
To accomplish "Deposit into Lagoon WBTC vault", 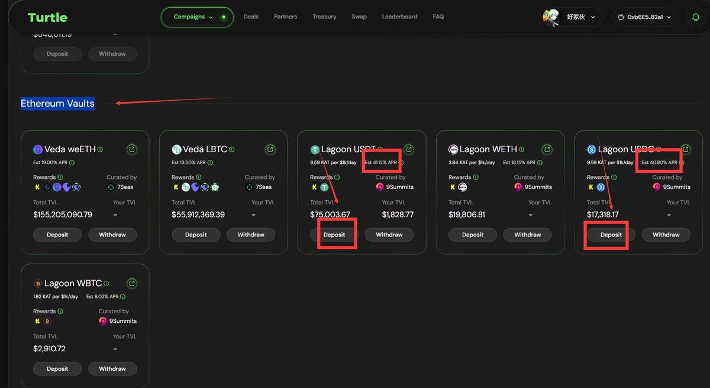I will tap(57, 368).
